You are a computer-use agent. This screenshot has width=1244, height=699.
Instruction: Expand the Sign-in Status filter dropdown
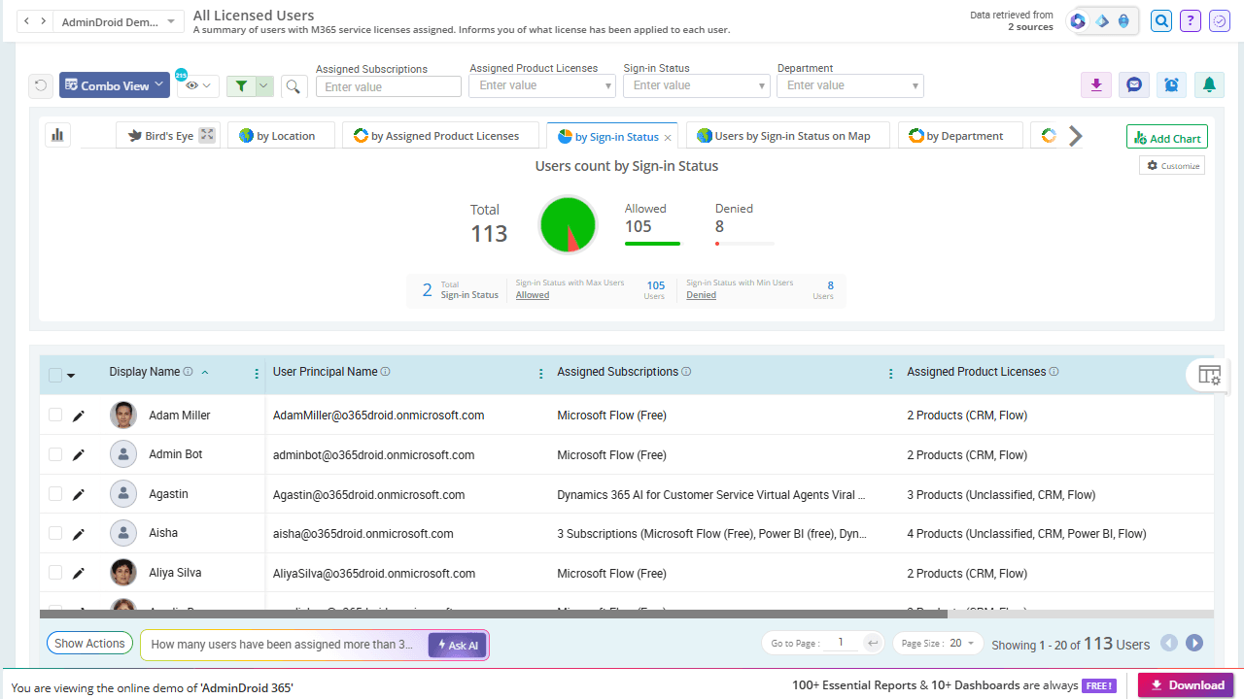[x=697, y=85]
